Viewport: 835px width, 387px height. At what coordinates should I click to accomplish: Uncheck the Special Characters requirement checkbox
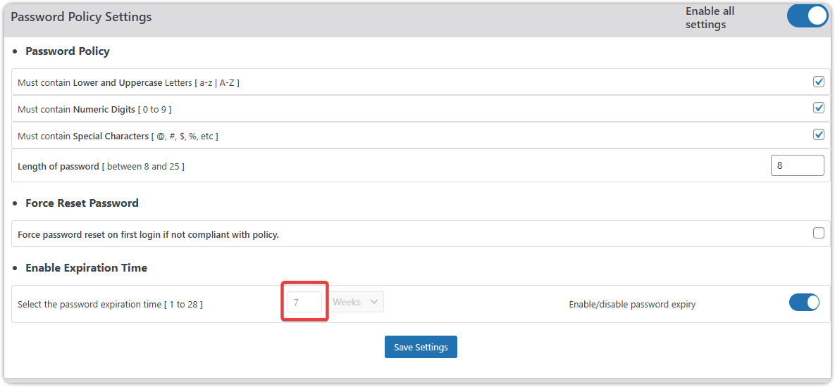819,134
